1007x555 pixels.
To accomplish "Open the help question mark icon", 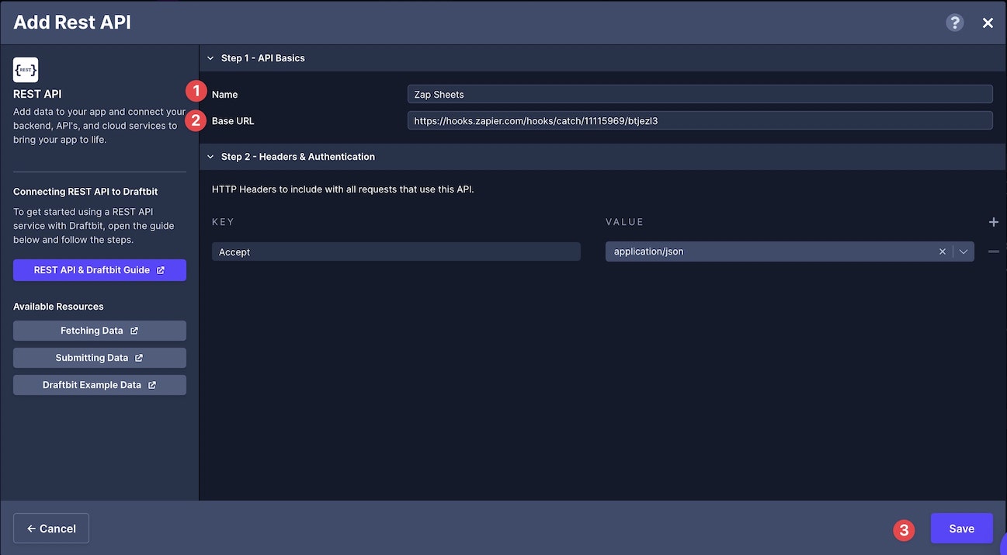I will click(954, 23).
